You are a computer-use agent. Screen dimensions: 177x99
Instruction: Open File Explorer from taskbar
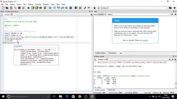point(61,97)
